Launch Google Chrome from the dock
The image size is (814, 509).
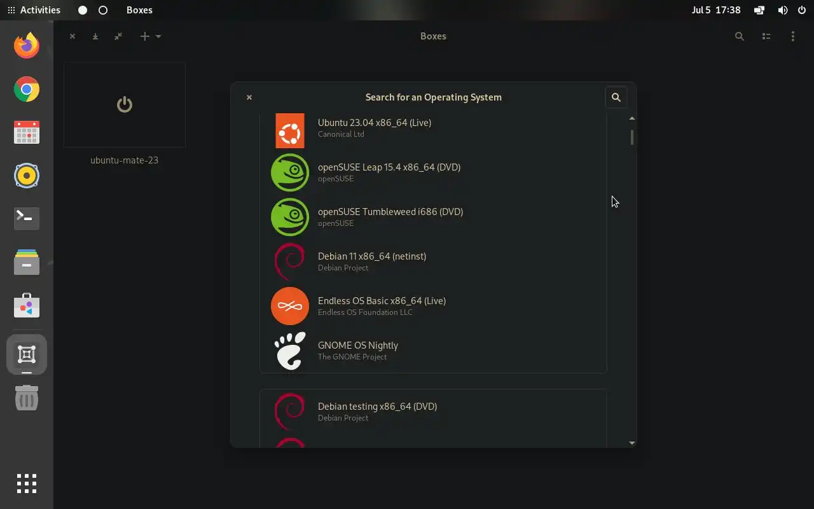point(27,89)
